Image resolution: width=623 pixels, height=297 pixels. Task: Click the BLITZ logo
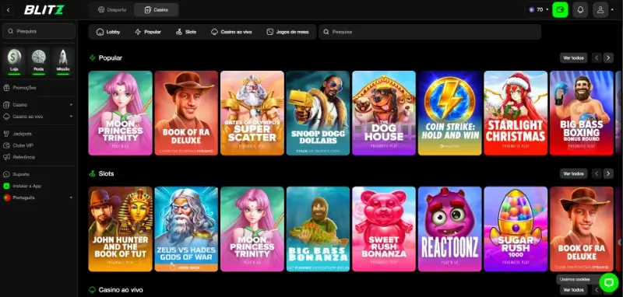click(44, 9)
